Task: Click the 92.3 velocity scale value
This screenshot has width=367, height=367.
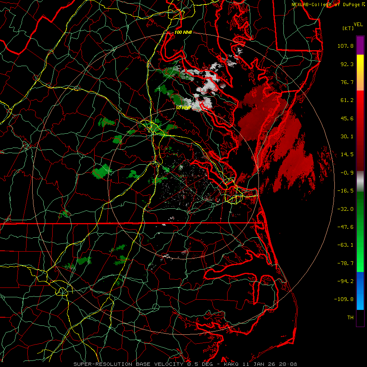Action: [347, 64]
